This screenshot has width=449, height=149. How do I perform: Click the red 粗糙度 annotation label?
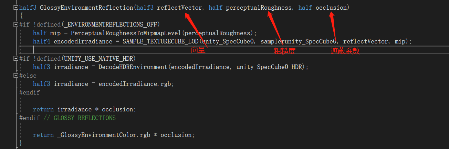[284, 51]
